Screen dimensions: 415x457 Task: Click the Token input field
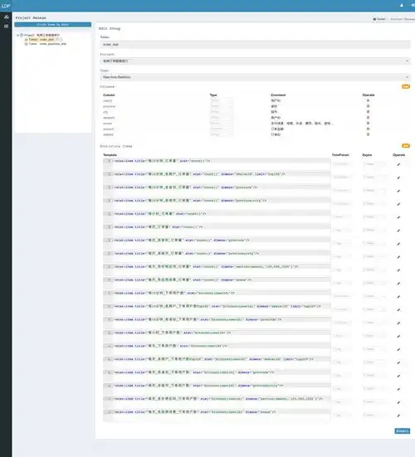pos(255,45)
